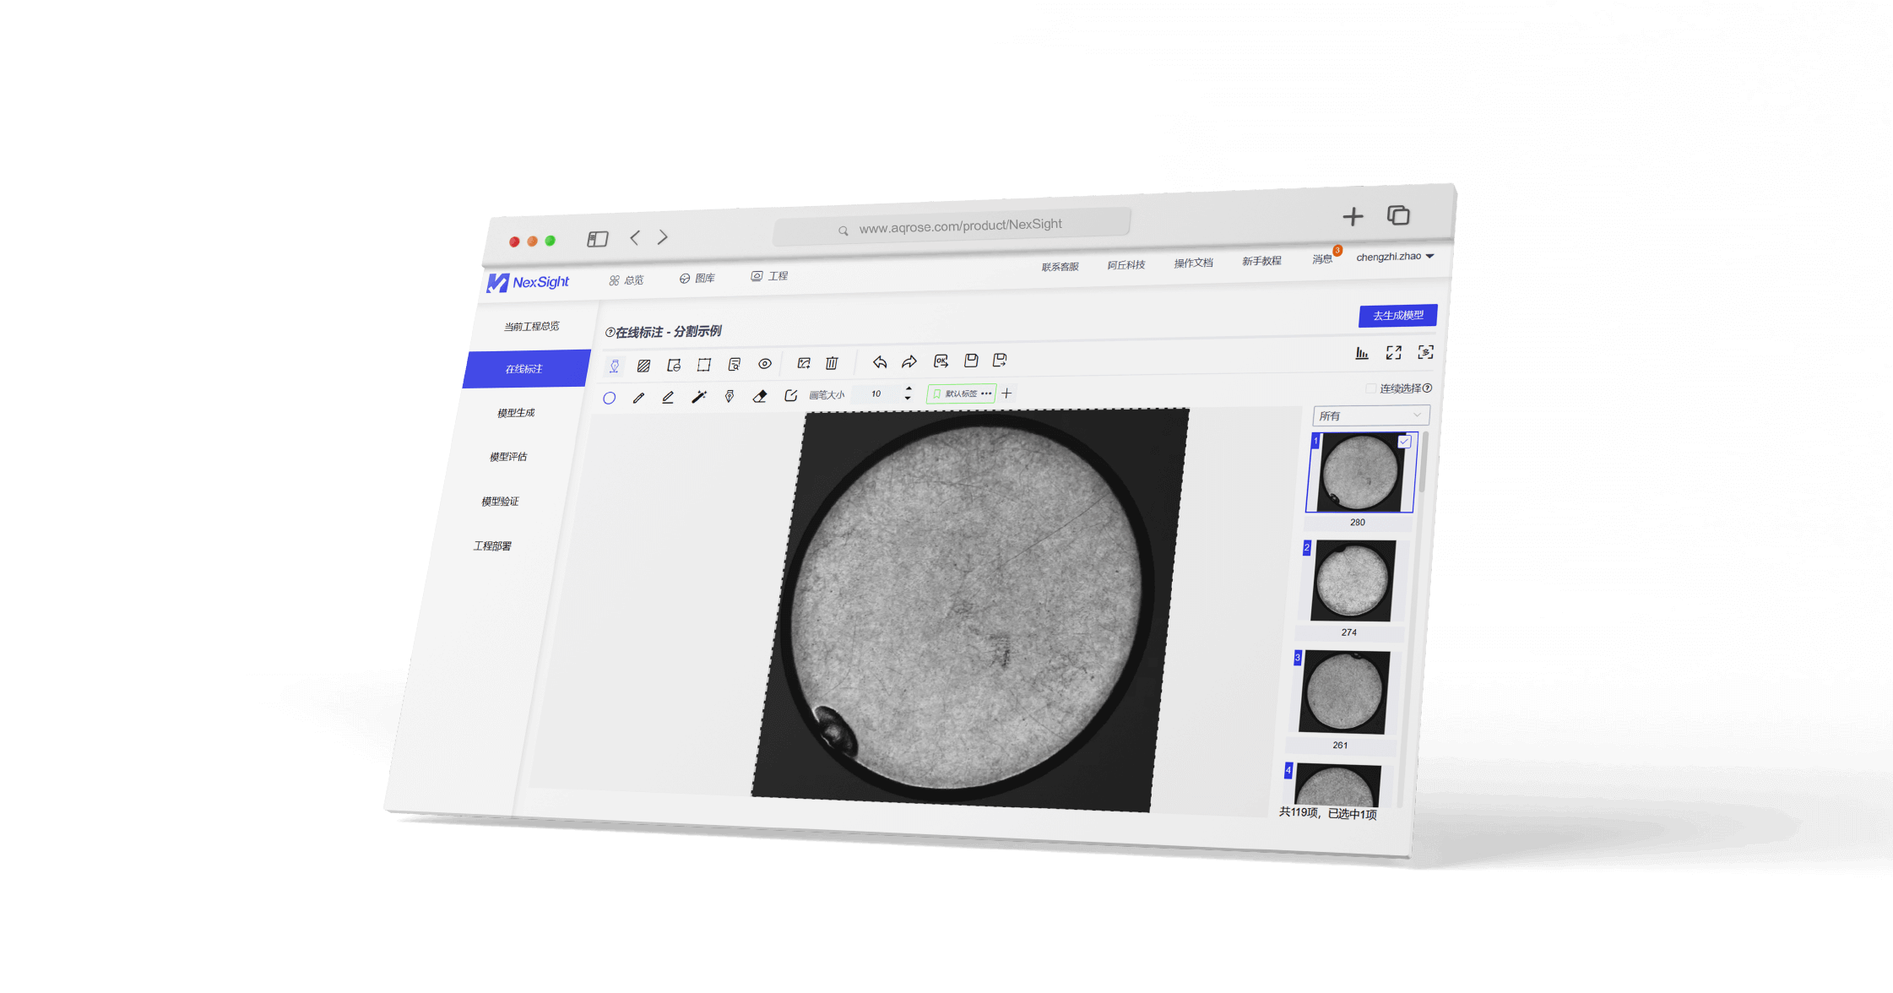Click the thumbnail list scrollbar
The image size is (1893, 993).
(x=1423, y=463)
